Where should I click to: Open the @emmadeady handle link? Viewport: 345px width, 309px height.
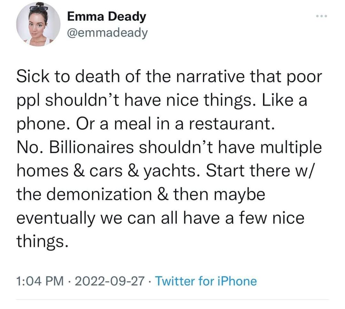pos(107,33)
